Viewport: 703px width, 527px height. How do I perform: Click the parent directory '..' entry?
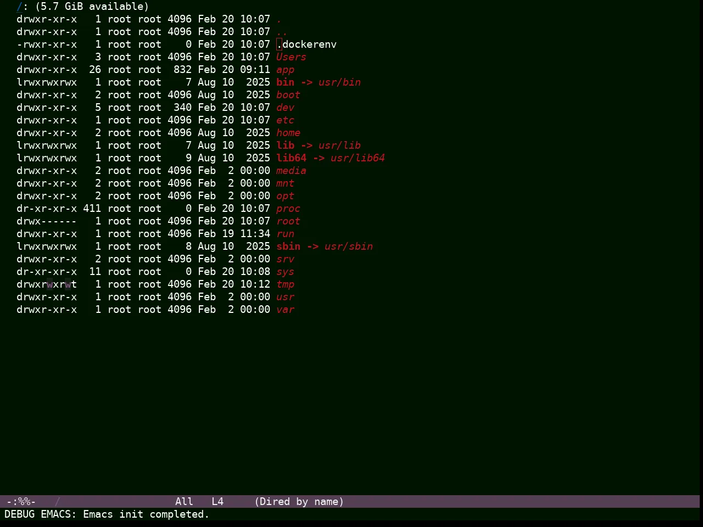click(282, 32)
